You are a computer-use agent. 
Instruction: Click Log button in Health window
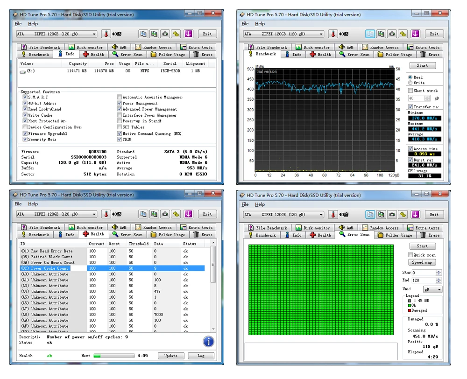coord(201,356)
